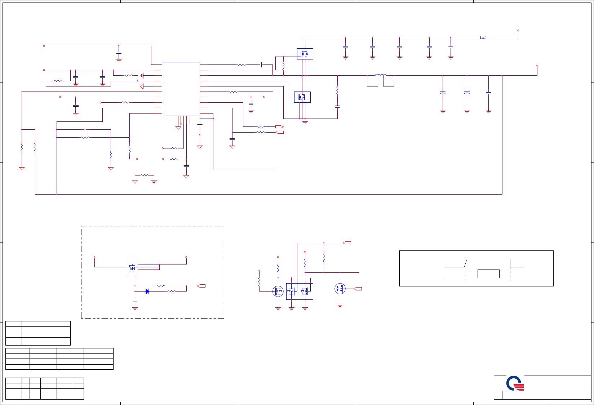Select the large controller IC rectangle
The height and width of the screenshot is (405, 594).
tap(181, 89)
